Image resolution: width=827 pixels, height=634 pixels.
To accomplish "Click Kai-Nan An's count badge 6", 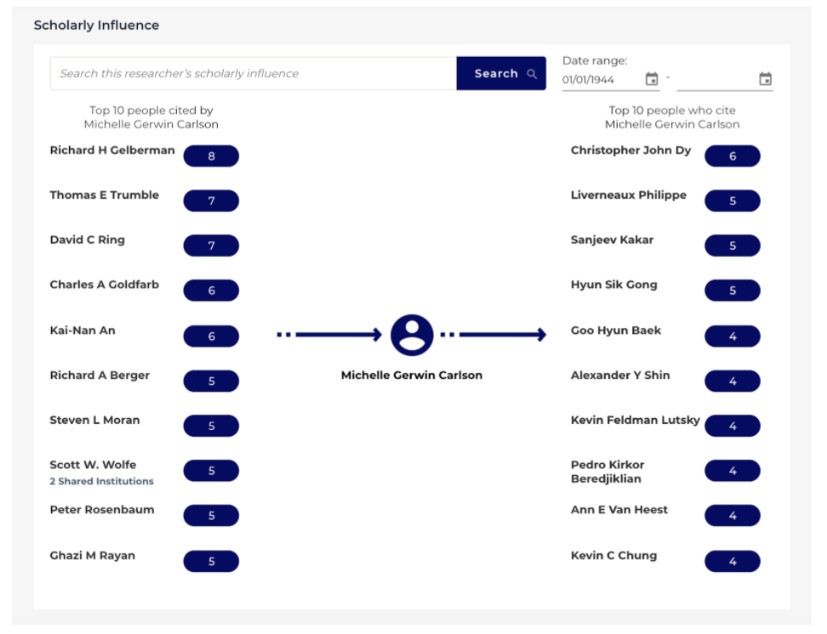I will (x=211, y=337).
